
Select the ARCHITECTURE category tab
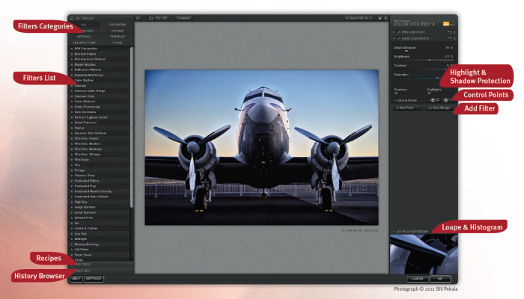pyautogui.click(x=84, y=43)
